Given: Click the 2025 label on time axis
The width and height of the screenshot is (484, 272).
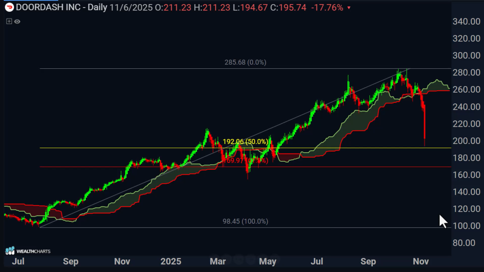Looking at the screenshot, I should tap(171, 261).
